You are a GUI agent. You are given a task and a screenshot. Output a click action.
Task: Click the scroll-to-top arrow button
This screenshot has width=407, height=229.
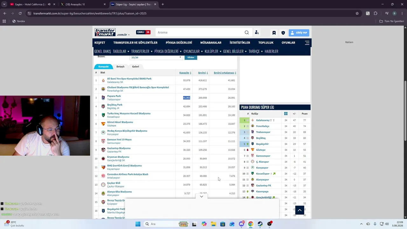click(x=300, y=210)
